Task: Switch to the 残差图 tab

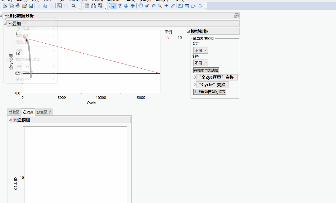Action: [x=14, y=112]
